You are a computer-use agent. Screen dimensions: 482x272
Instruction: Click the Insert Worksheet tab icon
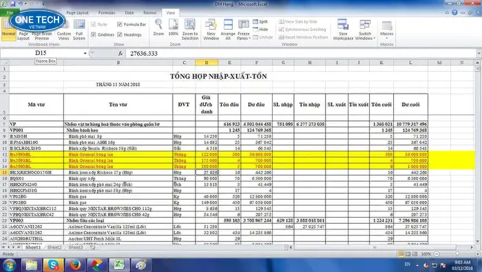click(x=92, y=247)
